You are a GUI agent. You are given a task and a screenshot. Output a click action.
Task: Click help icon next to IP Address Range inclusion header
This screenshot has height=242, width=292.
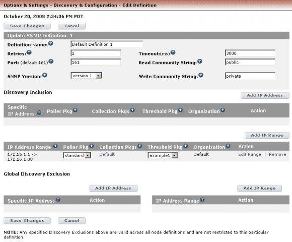tap(55, 146)
